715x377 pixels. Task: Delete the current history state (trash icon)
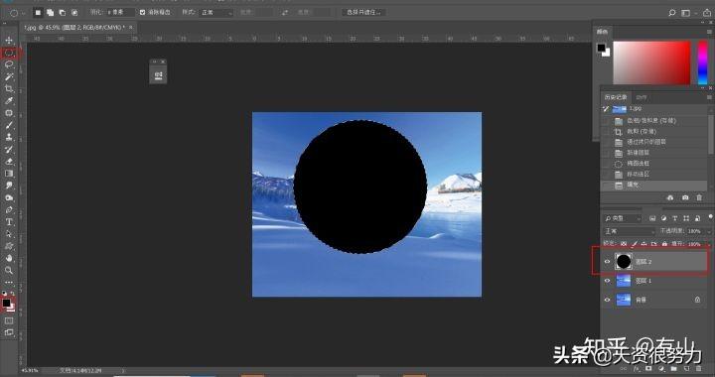699,197
